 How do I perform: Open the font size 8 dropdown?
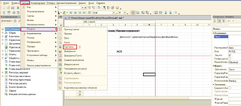[125, 13]
